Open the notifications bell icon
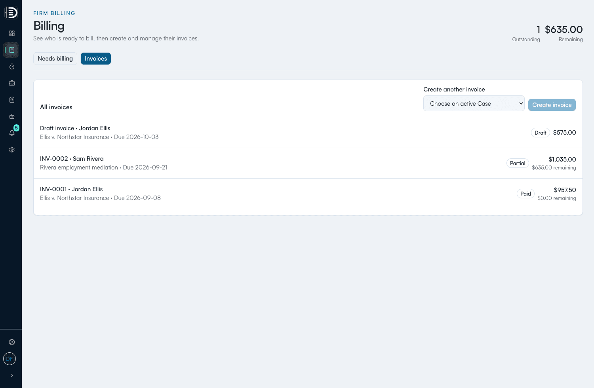Screen dimensions: 594x388 point(12,133)
